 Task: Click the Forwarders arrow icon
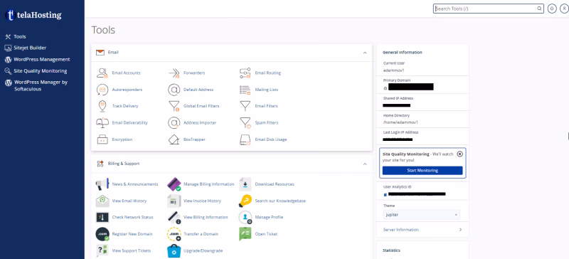(x=174, y=73)
